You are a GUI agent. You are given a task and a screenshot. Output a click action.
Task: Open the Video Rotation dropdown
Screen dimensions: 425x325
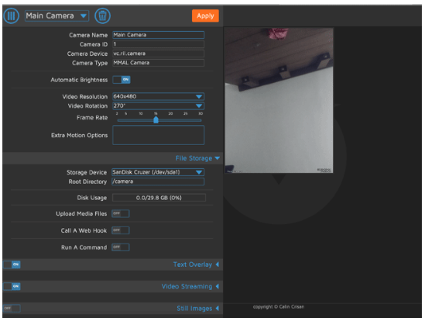point(158,105)
